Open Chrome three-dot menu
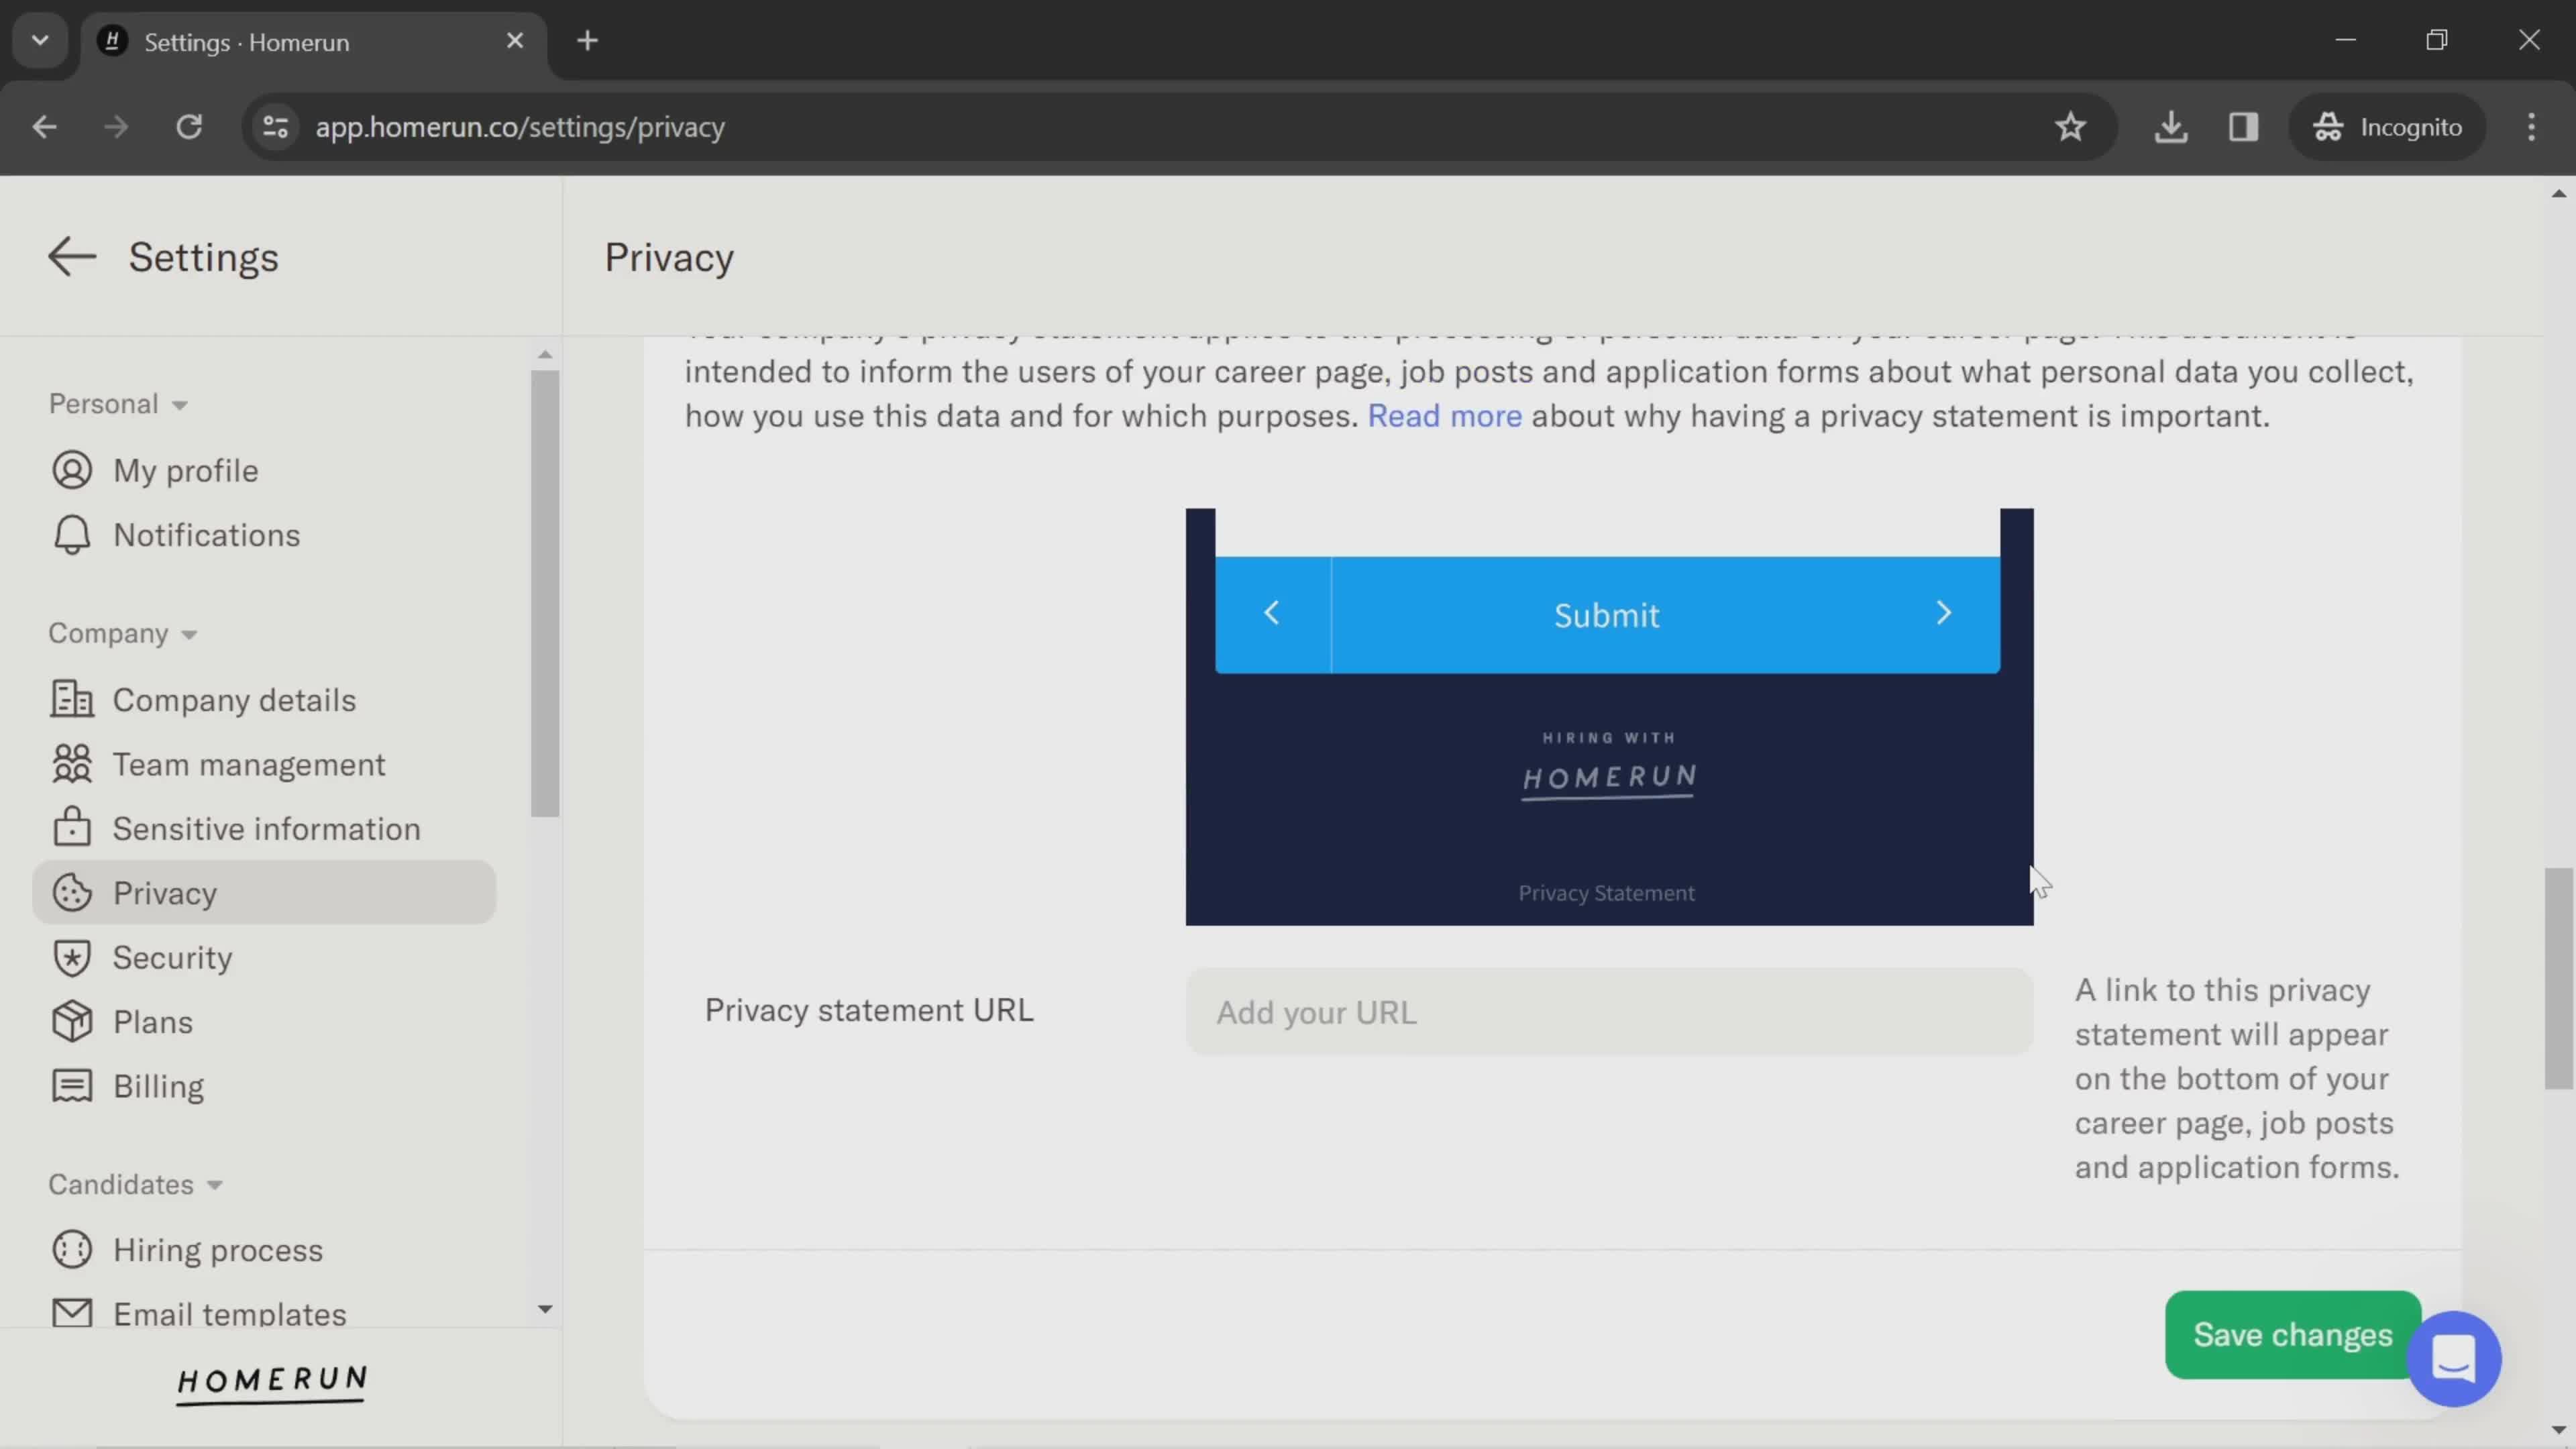The height and width of the screenshot is (1449, 2576). pyautogui.click(x=2531, y=127)
